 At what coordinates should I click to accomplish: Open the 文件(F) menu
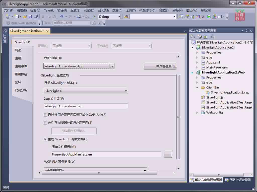(x=9, y=10)
